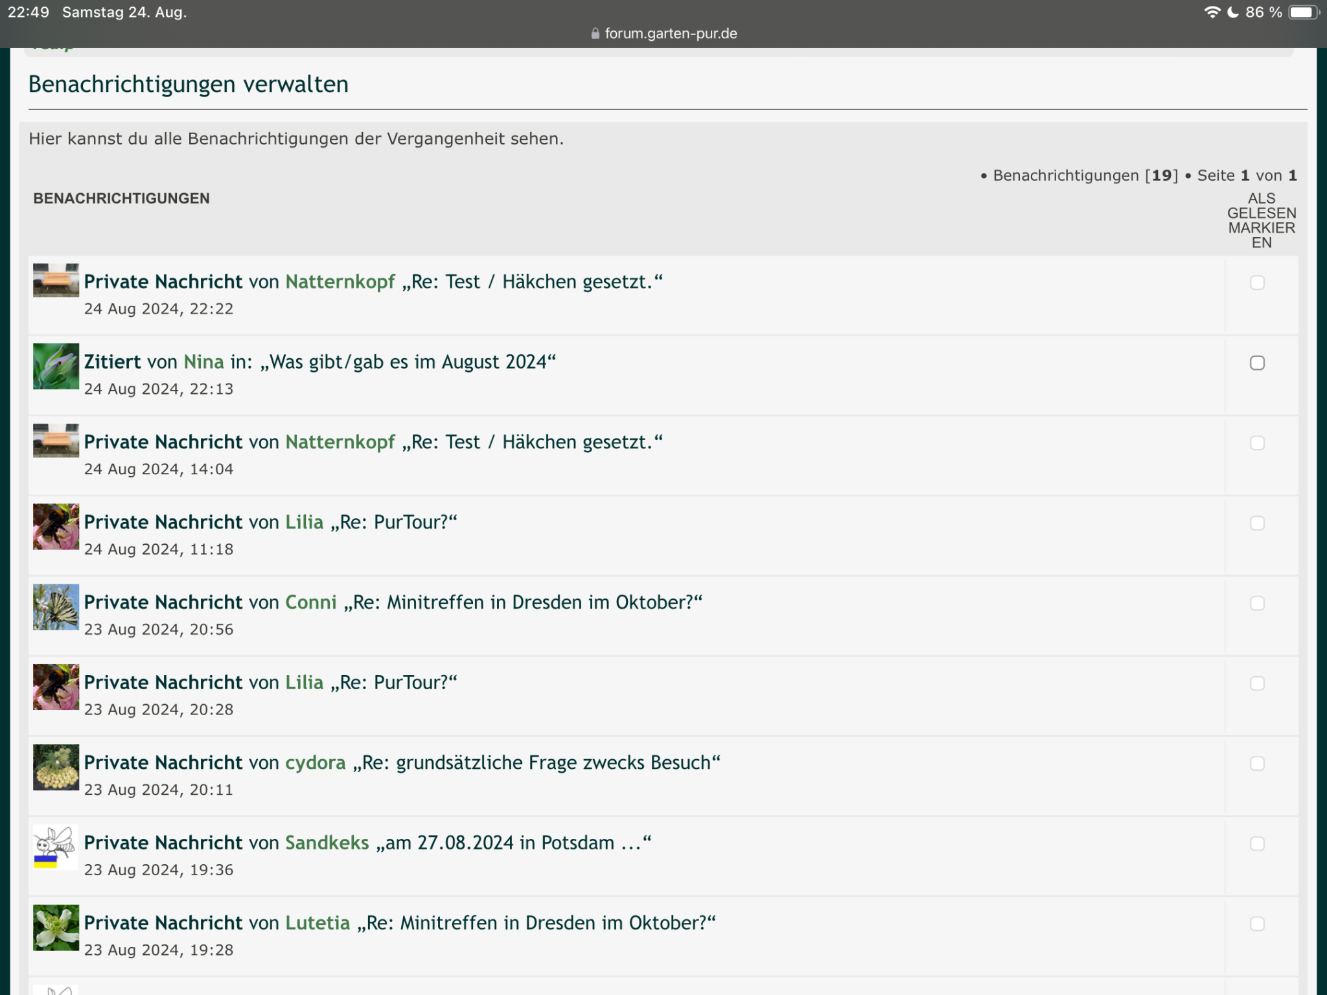1327x995 pixels.
Task: Tap the lock icon in address bar
Action: click(x=595, y=34)
